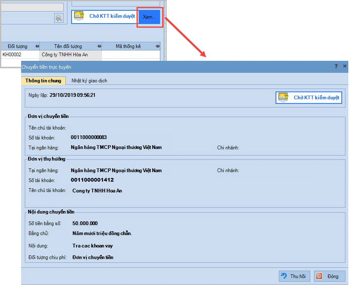Viewport: 350px width, 288px height.
Task: Click the Đóng button
Action: point(329,276)
